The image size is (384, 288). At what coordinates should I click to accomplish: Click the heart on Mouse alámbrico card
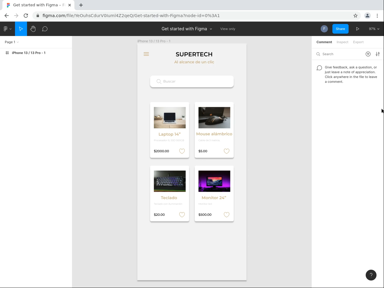226,151
